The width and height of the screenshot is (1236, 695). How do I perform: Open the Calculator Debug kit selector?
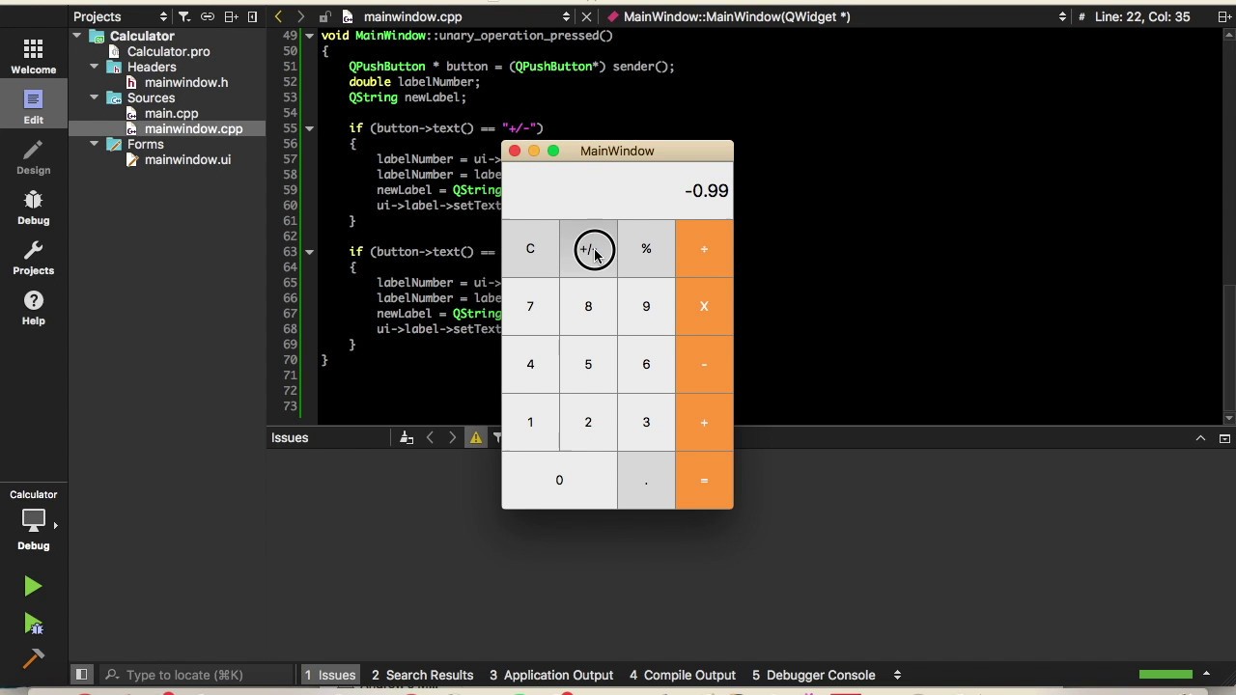click(34, 519)
